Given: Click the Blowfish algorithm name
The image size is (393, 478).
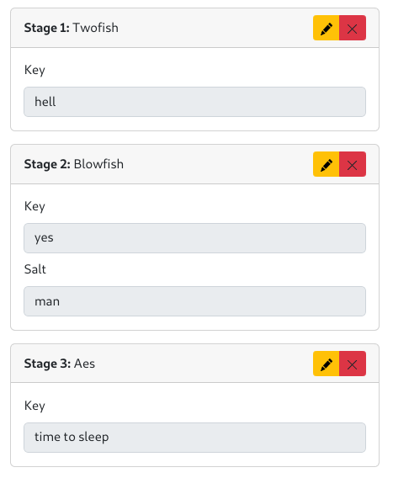Looking at the screenshot, I should coord(98,164).
